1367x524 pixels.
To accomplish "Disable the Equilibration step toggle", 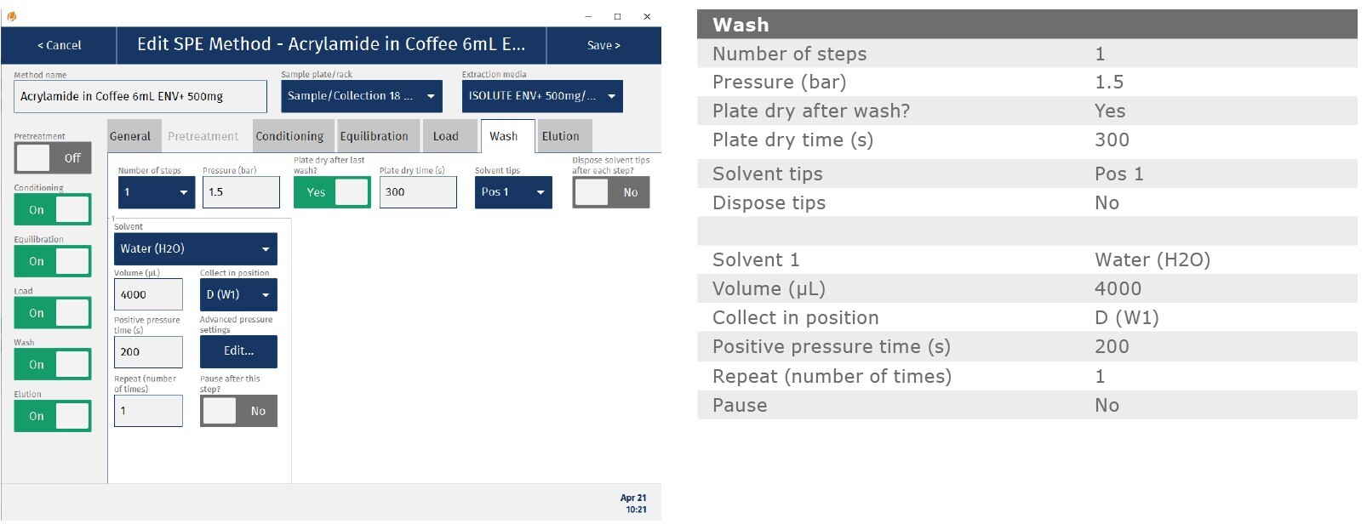I will pyautogui.click(x=53, y=261).
